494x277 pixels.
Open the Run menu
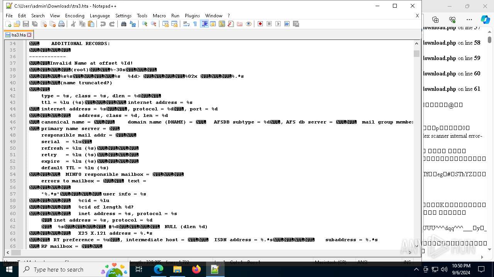pyautogui.click(x=175, y=16)
